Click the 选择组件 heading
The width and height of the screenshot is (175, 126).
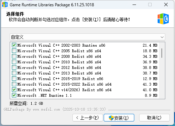coord(15,14)
